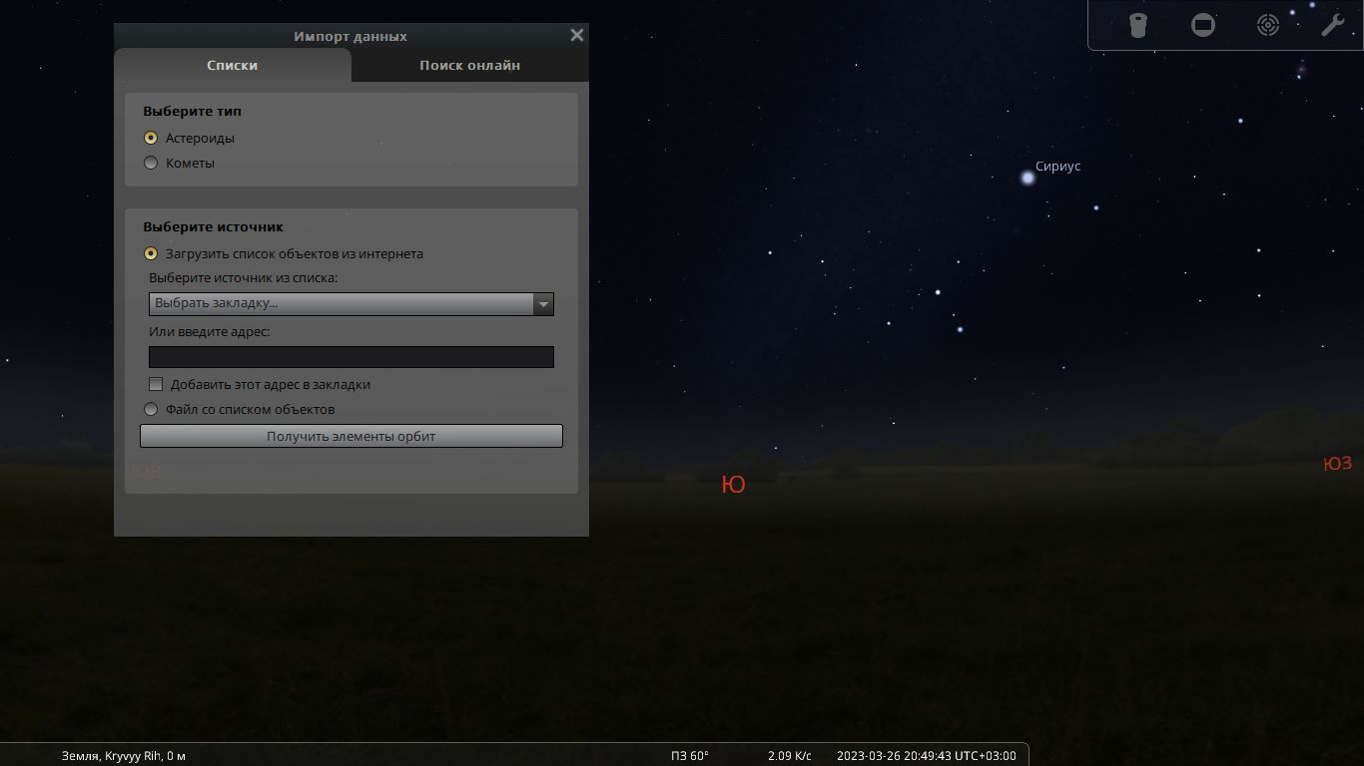Choose Загрузить список объектов из интернета
Viewport: 1364px width, 766px height.
[151, 253]
